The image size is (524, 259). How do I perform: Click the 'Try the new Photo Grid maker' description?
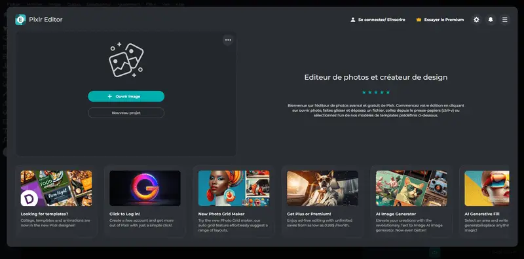233,225
